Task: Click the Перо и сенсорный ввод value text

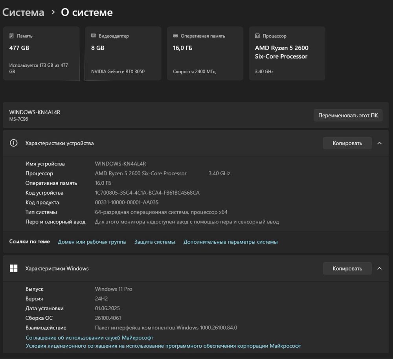Action: (x=187, y=222)
